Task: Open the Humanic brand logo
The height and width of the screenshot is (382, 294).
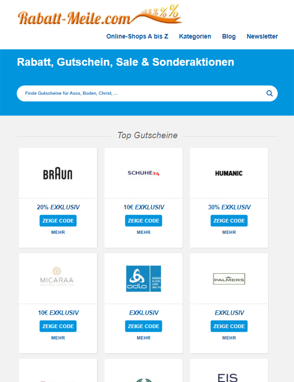Action: click(x=229, y=173)
